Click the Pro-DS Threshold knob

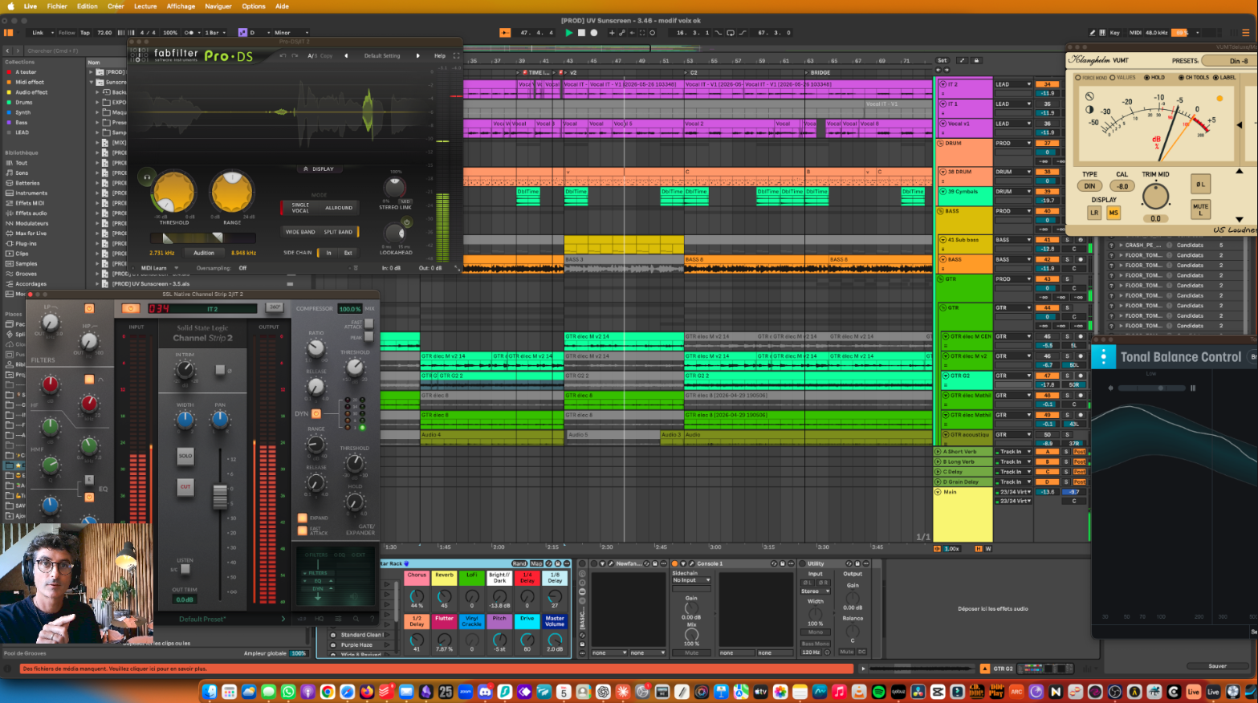click(174, 193)
